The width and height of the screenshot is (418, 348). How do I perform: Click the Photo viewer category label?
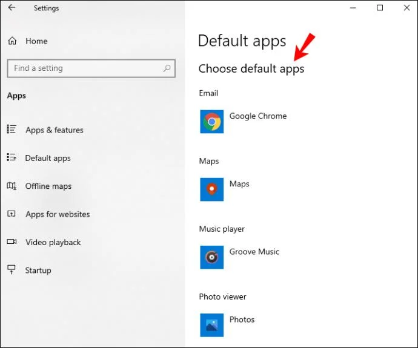click(x=222, y=297)
